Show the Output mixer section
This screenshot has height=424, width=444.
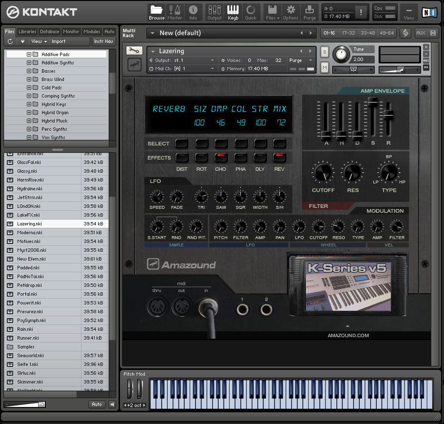point(214,13)
